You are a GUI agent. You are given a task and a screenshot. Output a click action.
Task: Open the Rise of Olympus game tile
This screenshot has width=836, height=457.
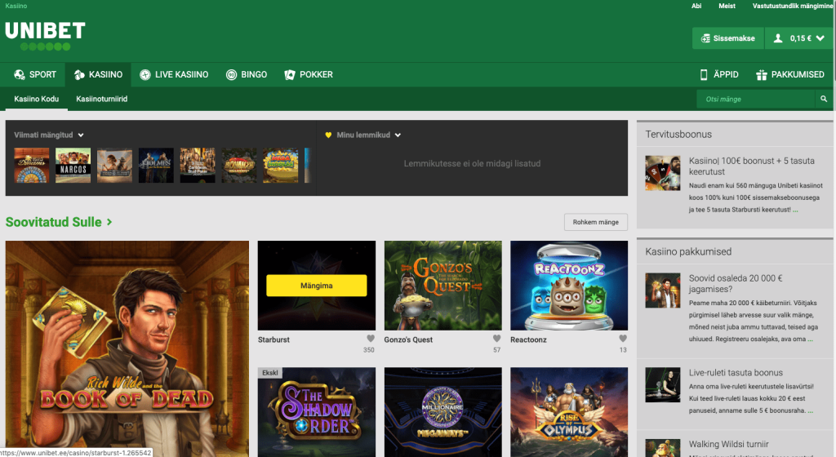pyautogui.click(x=569, y=412)
